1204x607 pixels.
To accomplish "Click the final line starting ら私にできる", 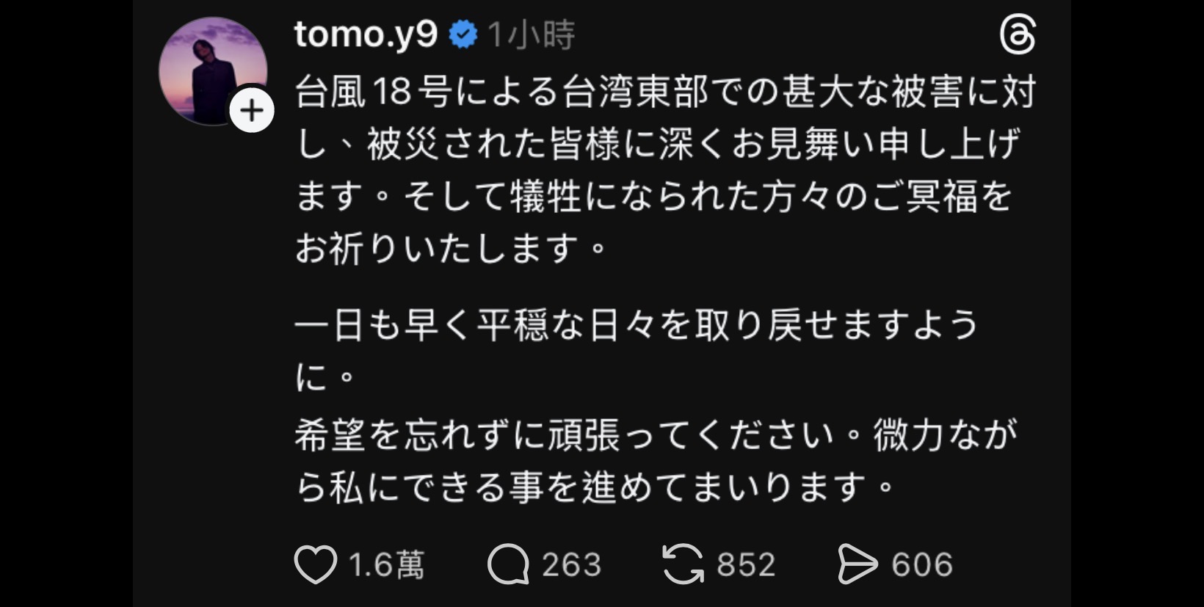I will 595,487.
